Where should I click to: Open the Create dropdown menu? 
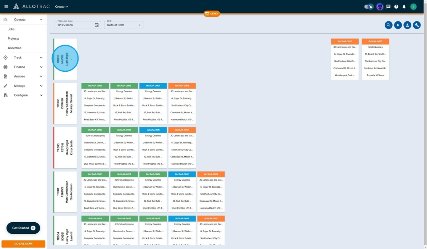point(61,6)
